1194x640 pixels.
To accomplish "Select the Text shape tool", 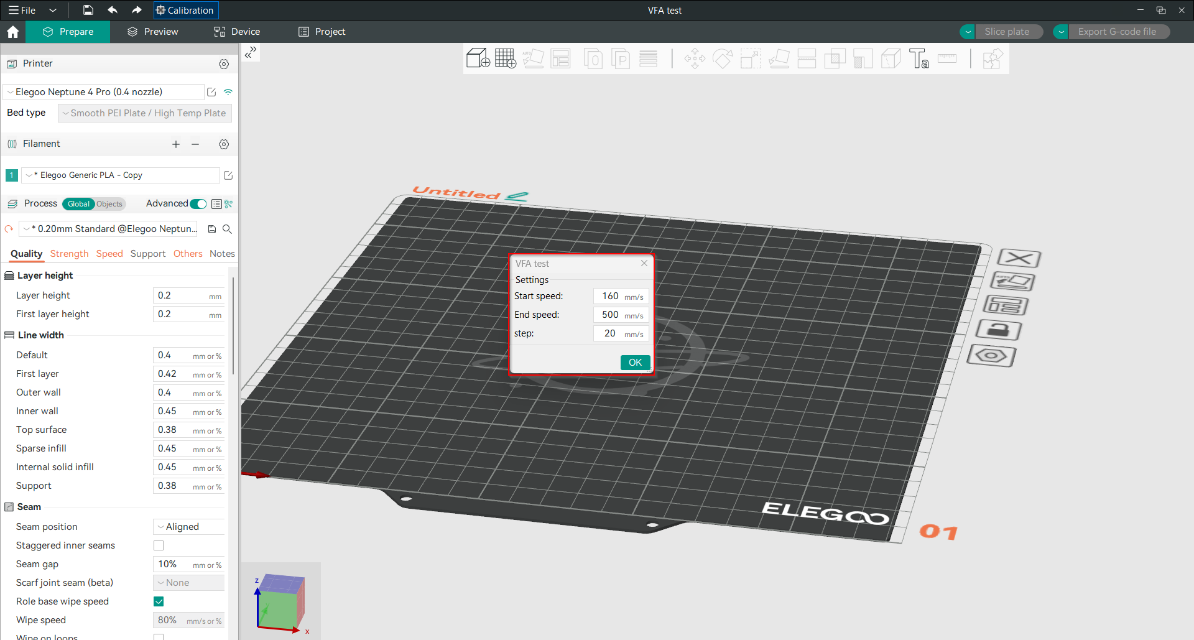I will coord(919,58).
